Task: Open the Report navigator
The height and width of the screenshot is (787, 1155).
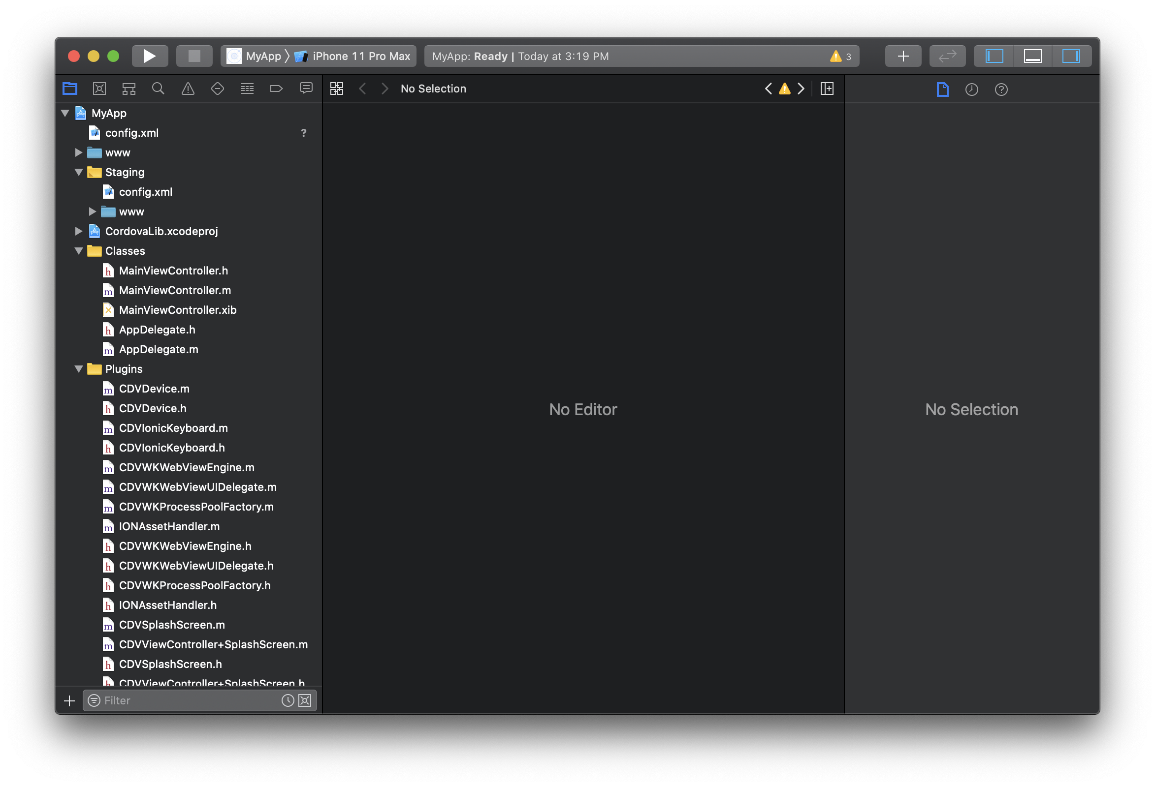Action: (x=306, y=89)
